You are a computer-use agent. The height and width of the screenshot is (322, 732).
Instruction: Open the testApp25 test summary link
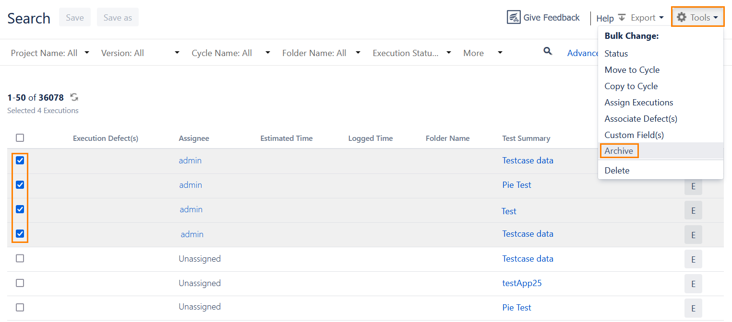522,283
